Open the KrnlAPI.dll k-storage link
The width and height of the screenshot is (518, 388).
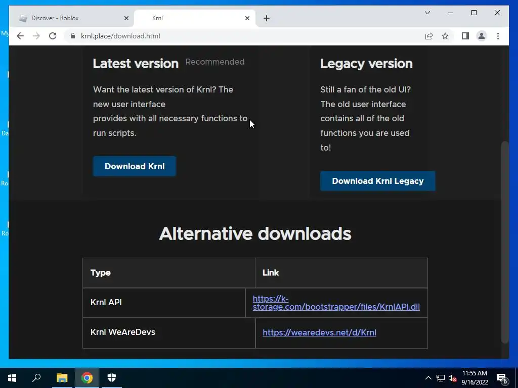[x=336, y=303]
